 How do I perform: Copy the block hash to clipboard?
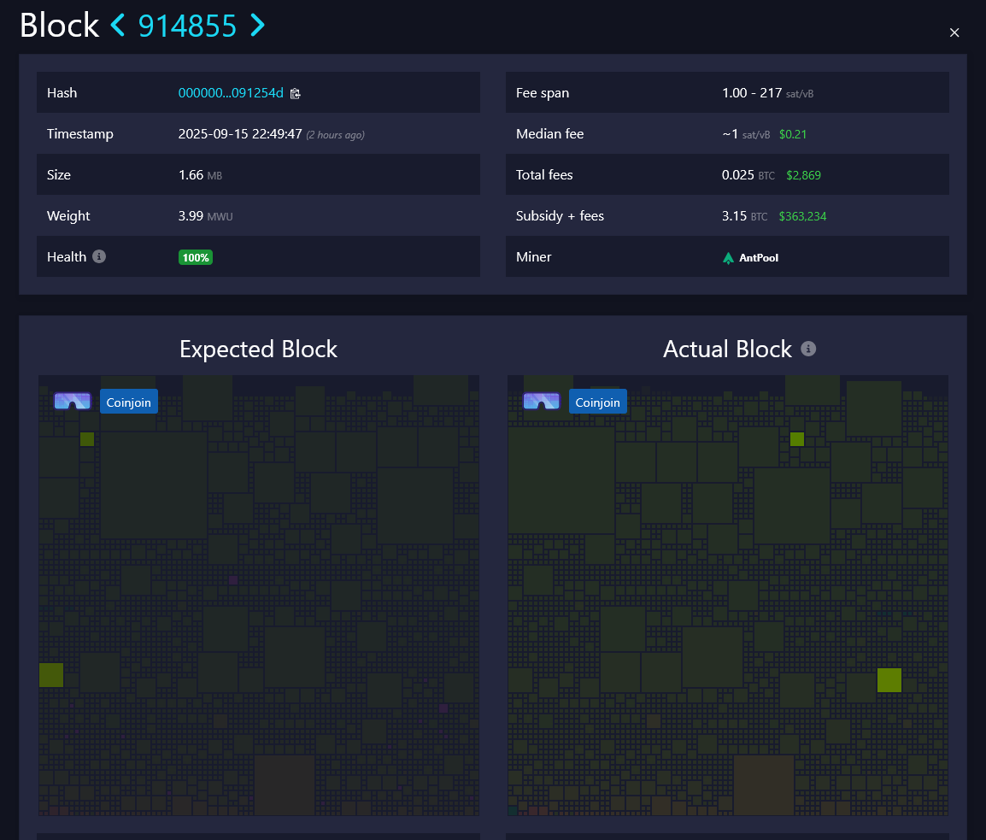click(x=295, y=93)
